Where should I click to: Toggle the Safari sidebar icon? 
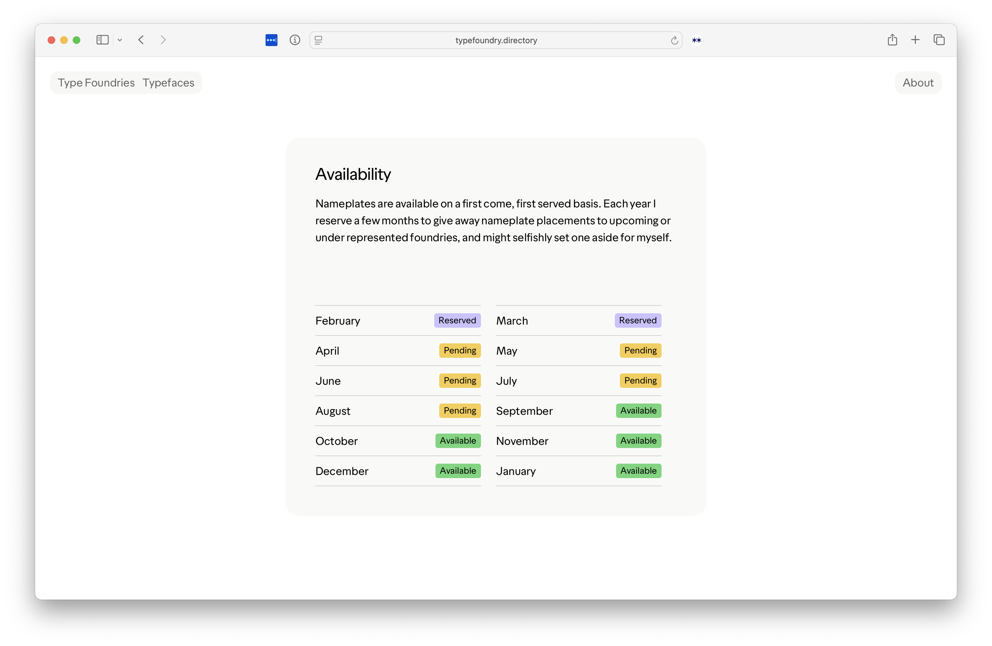pyautogui.click(x=102, y=40)
